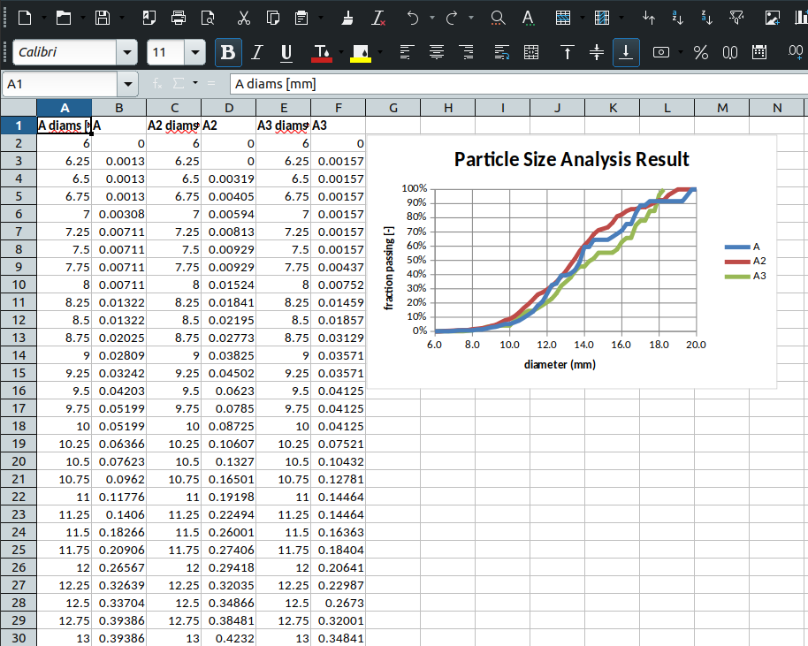Format cells as percent
The height and width of the screenshot is (646, 808).
pyautogui.click(x=701, y=52)
